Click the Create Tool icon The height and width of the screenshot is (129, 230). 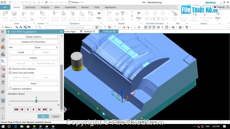[x=5, y=16]
